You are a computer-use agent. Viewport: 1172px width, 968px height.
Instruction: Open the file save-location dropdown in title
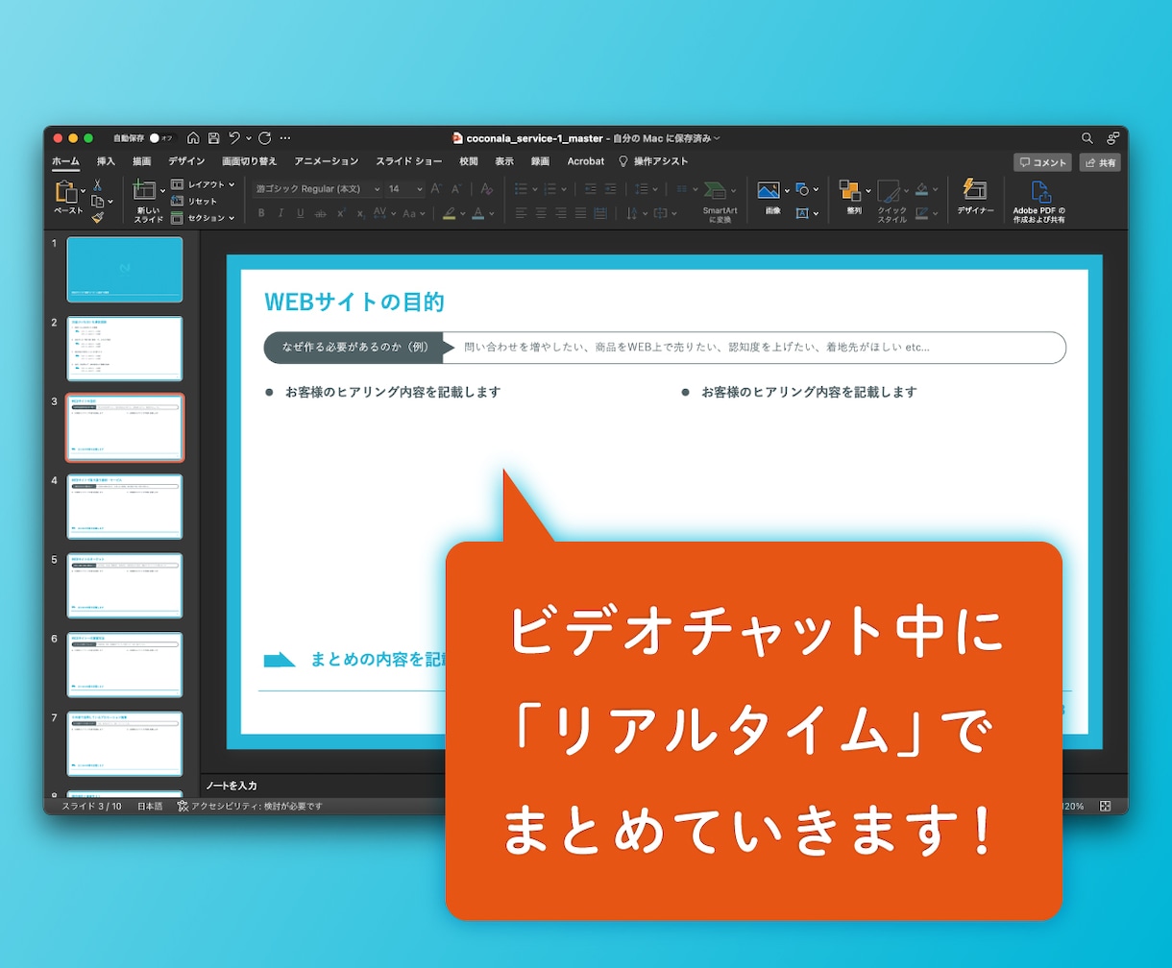point(717,139)
